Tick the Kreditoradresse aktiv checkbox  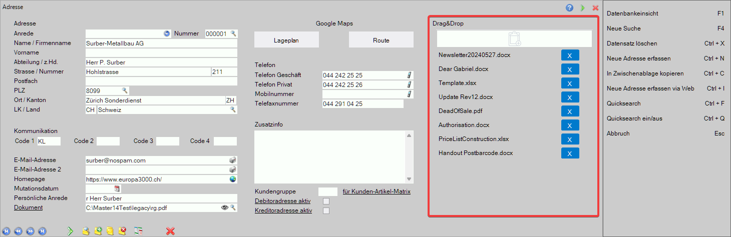point(326,211)
